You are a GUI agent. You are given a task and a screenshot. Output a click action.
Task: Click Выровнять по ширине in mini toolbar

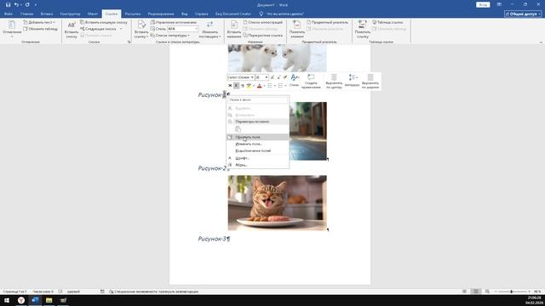click(x=370, y=82)
